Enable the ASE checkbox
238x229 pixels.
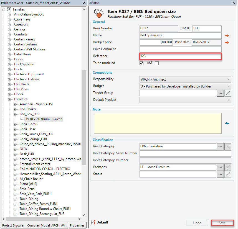pyautogui.click(x=157, y=63)
